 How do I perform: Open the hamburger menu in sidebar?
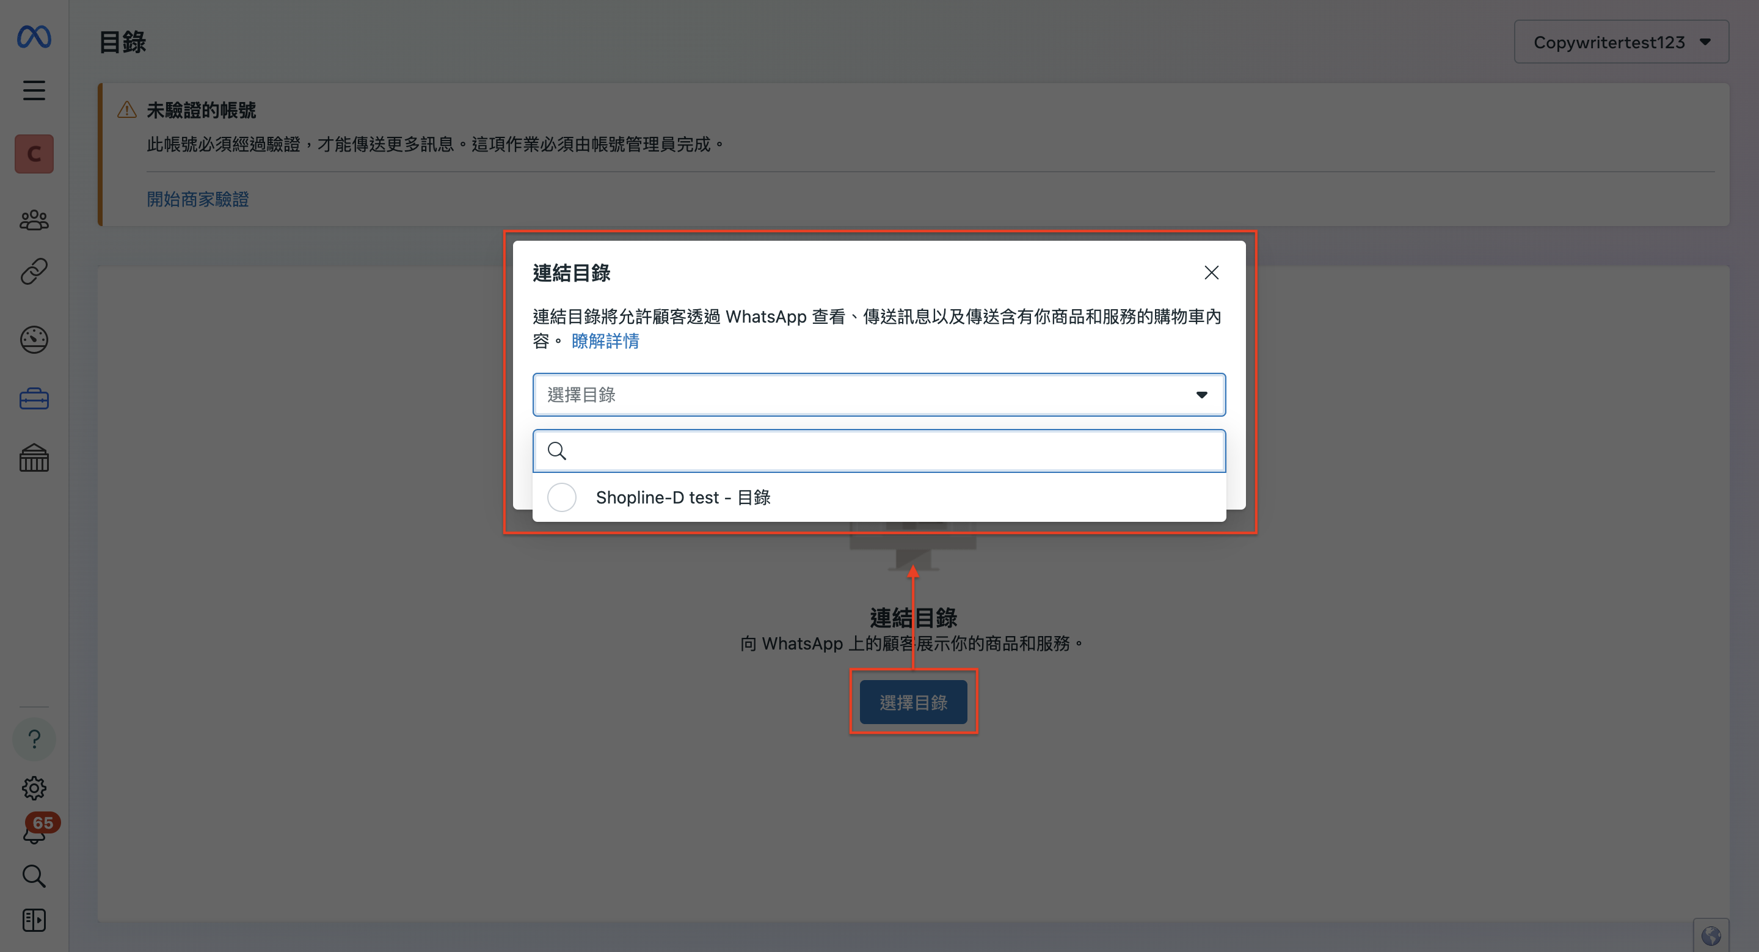pyautogui.click(x=34, y=90)
